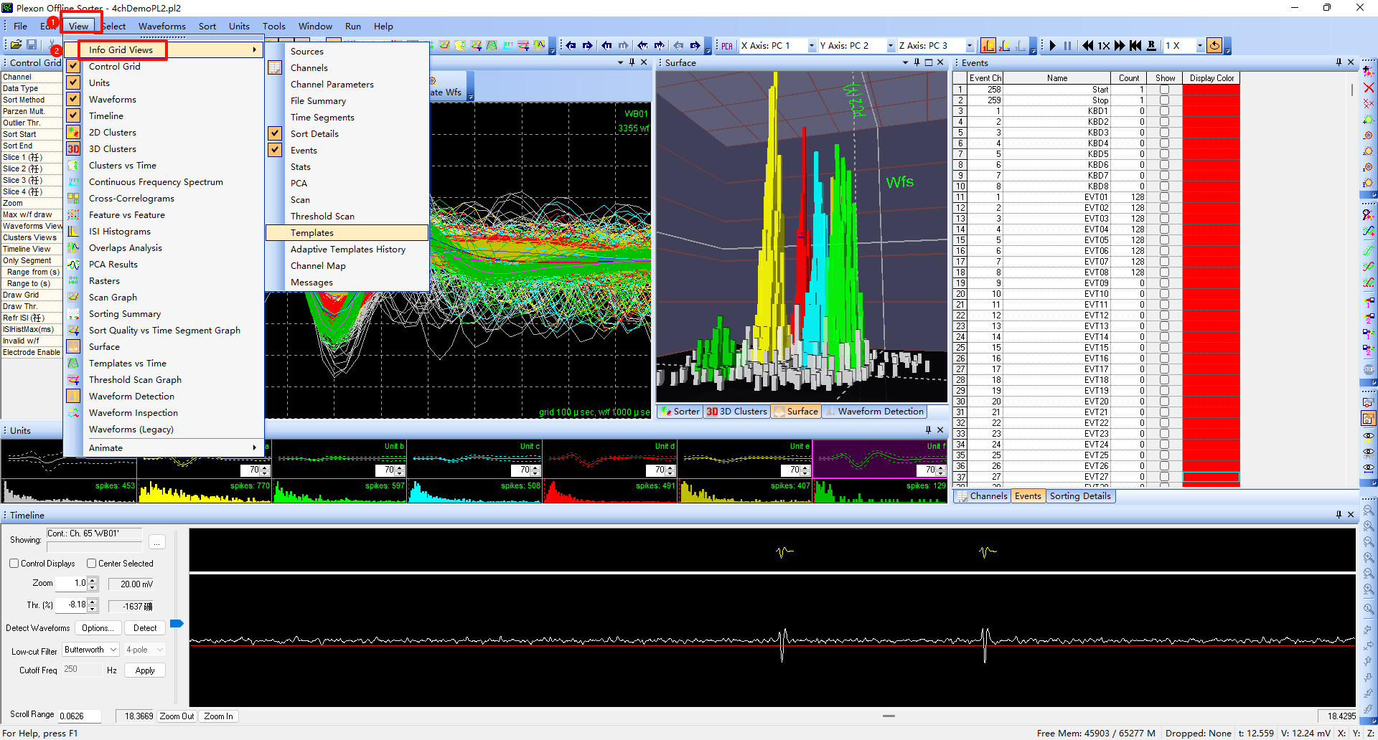Click the 2D Clusters menu icon
Viewport: 1378px width, 740px height.
[73, 133]
